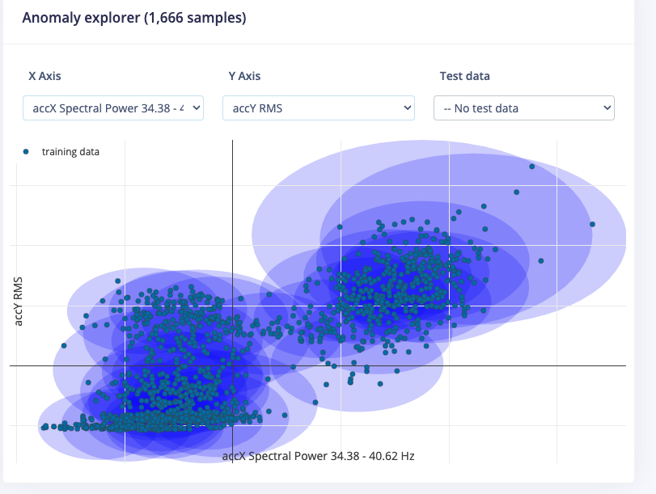Click the Test data dropdown chevron arrow

[x=607, y=108]
